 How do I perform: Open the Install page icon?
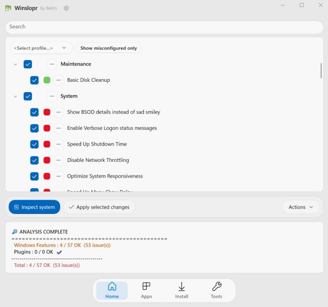pyautogui.click(x=181, y=290)
